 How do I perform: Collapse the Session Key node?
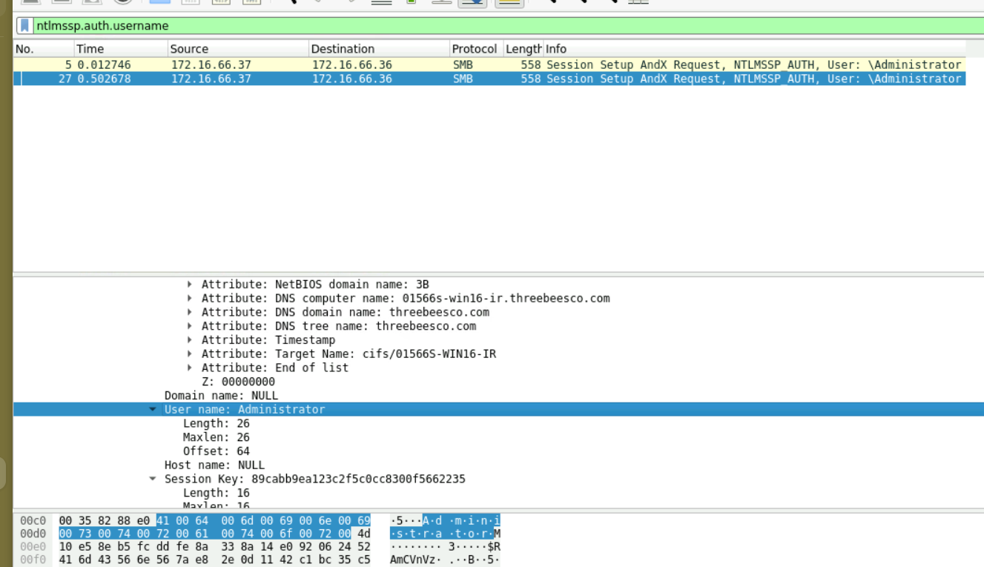coord(153,480)
